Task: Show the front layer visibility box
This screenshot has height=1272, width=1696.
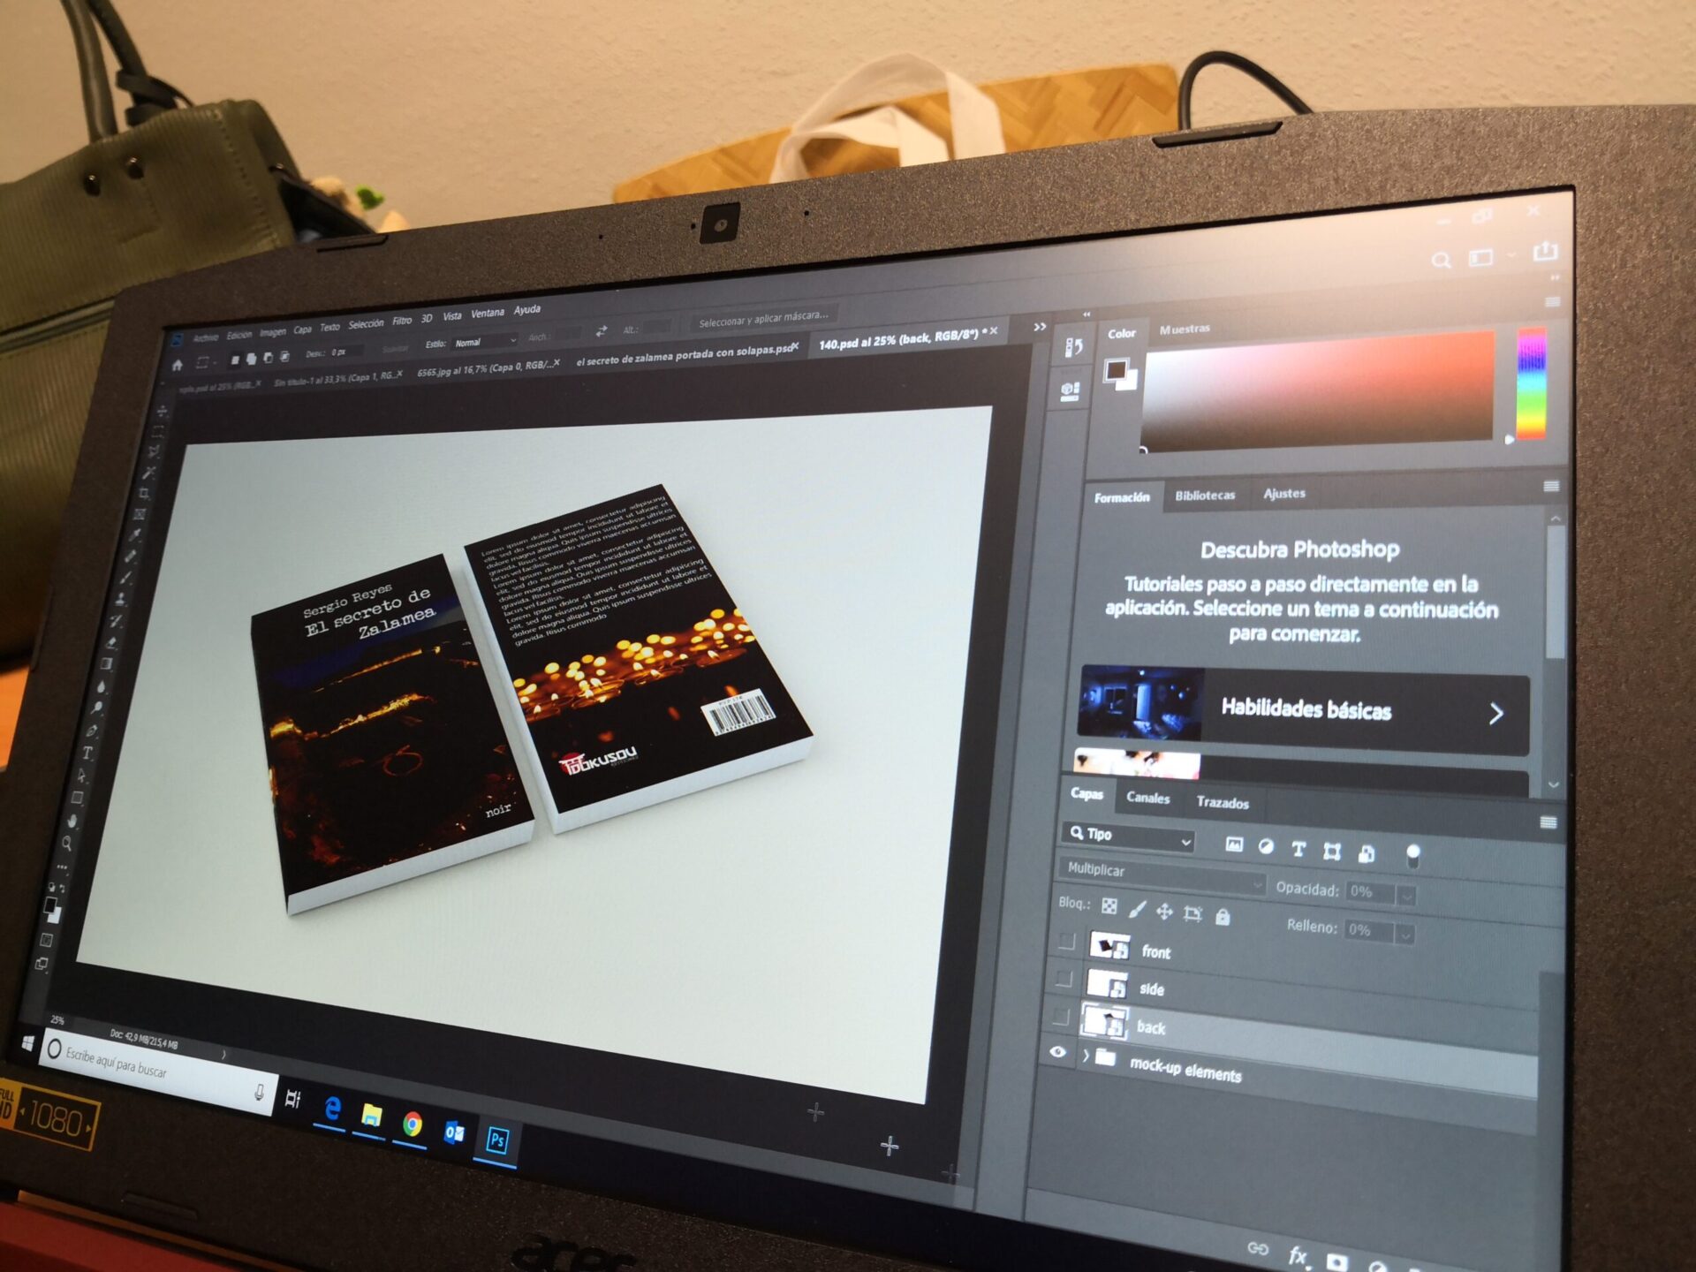Action: (x=1066, y=941)
